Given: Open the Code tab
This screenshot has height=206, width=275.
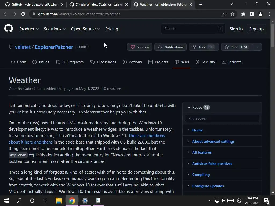Looking at the screenshot, I should point(18,62).
